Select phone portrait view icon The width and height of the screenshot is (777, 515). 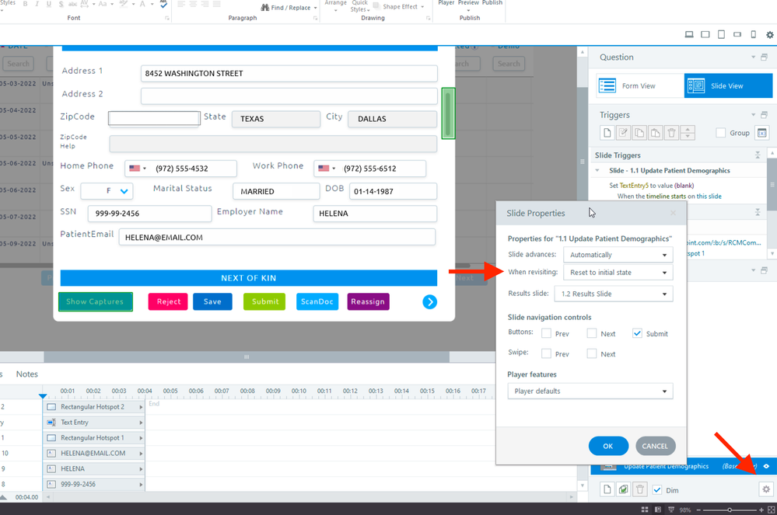(x=753, y=35)
